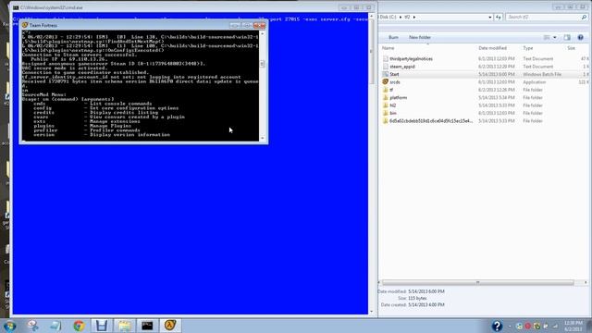
Task: Switch to the cmd taskbar icon
Action: click(147, 326)
